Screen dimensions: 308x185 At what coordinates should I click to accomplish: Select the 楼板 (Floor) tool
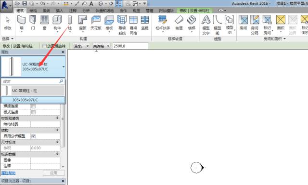109,24
